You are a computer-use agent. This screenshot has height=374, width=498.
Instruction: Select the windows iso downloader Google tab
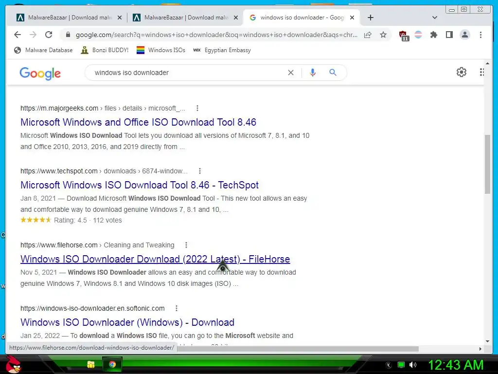click(x=301, y=18)
